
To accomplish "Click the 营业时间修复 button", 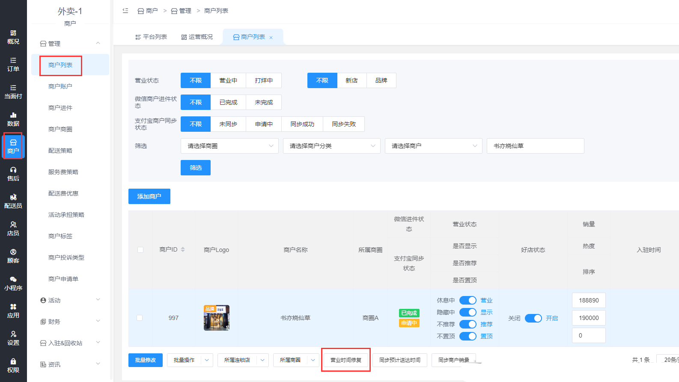I will pos(346,360).
